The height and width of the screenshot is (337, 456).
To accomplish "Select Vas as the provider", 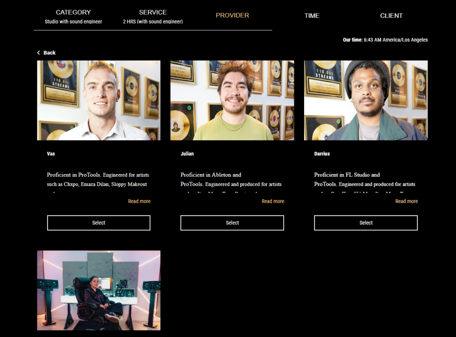I will (x=98, y=223).
